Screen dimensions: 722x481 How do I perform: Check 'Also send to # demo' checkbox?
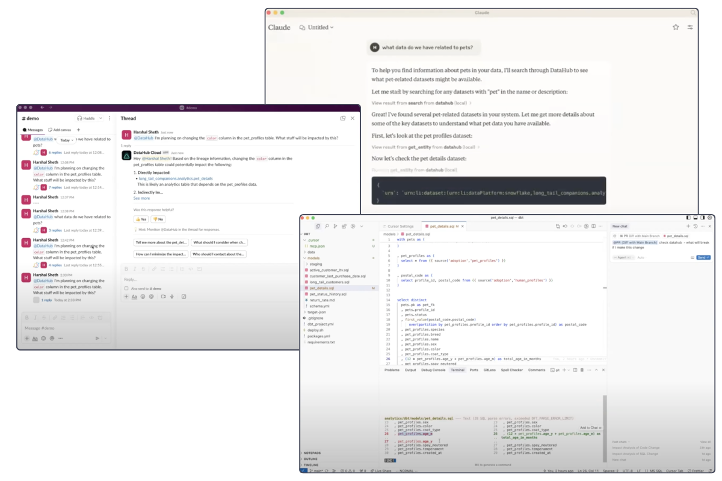tap(126, 289)
